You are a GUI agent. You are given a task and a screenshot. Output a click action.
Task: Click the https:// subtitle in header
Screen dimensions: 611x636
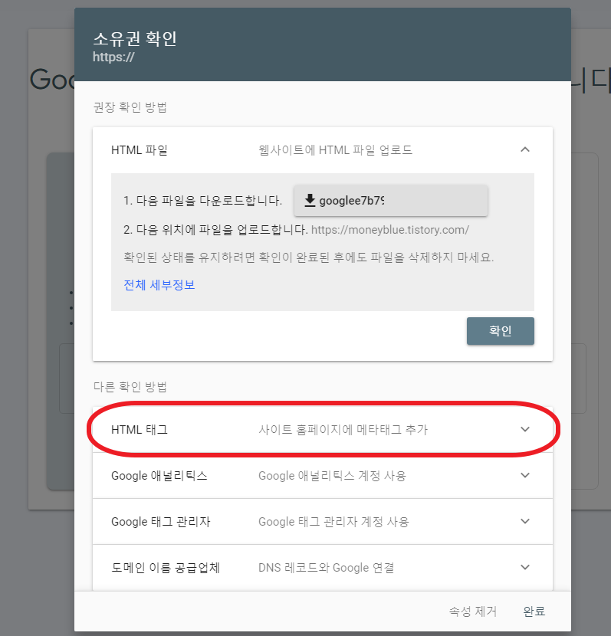tap(113, 57)
